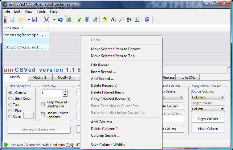
Task: Choose Copy Selected Record(s)
Action: click(125, 99)
